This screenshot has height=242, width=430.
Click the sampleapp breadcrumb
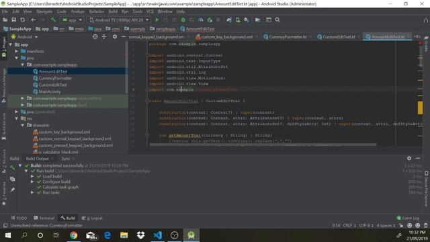pyautogui.click(x=163, y=29)
